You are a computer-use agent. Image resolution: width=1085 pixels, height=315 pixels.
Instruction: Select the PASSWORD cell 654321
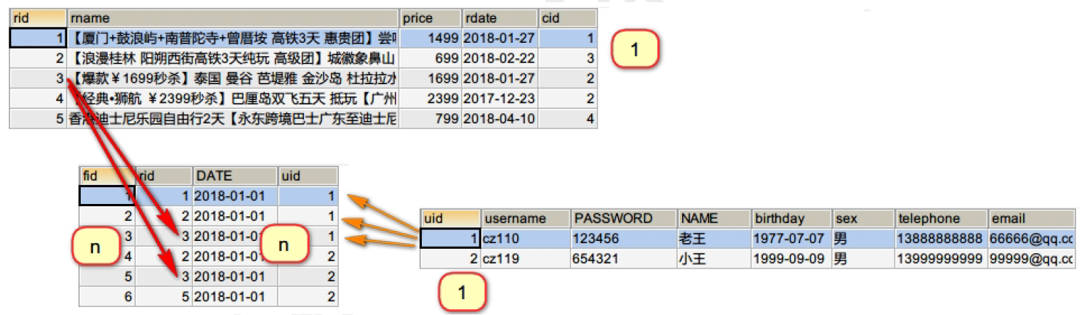(623, 258)
